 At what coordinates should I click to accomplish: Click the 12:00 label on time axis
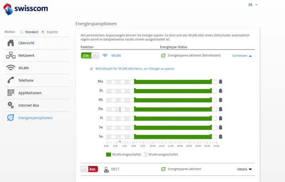162,146
